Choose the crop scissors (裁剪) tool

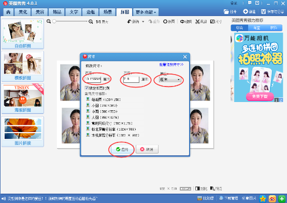tap(201, 22)
